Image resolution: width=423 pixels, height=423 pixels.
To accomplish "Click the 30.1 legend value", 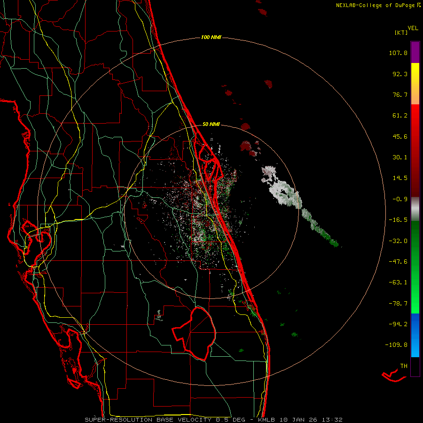I will [400, 157].
